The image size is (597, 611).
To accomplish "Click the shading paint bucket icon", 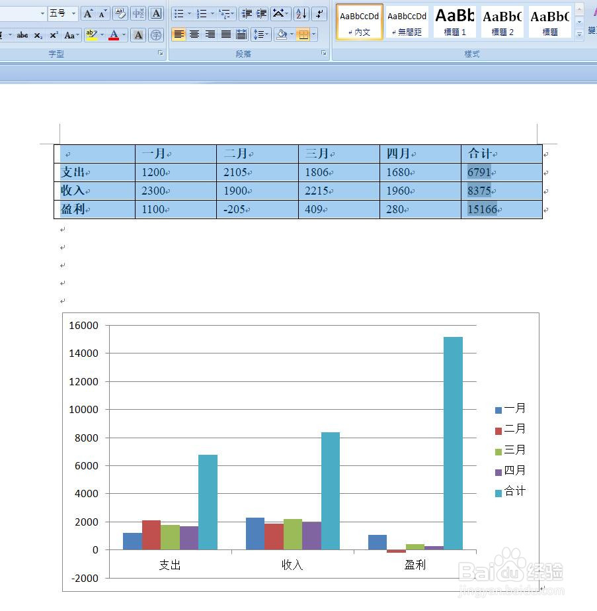I will [282, 34].
